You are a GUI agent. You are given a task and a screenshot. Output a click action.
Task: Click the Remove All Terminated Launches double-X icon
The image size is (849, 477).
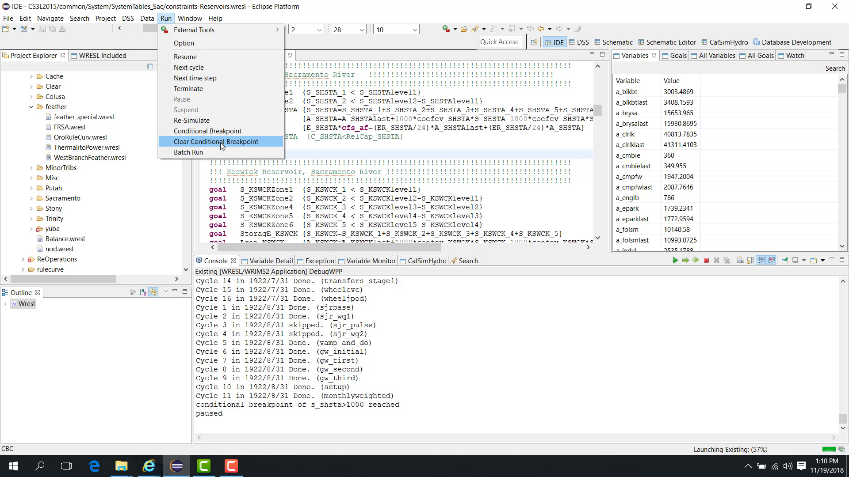727,261
